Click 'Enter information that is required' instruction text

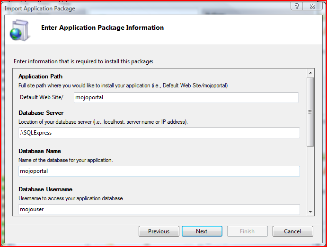(x=83, y=61)
